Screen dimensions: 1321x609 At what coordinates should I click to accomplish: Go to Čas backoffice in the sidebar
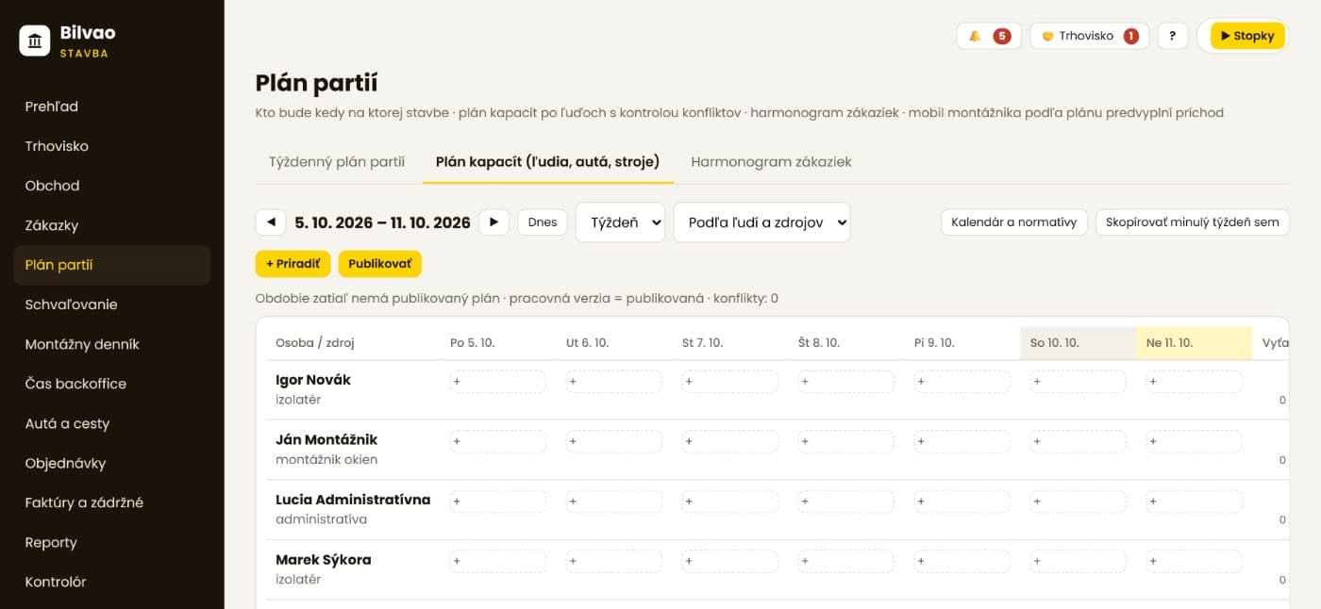point(112,384)
